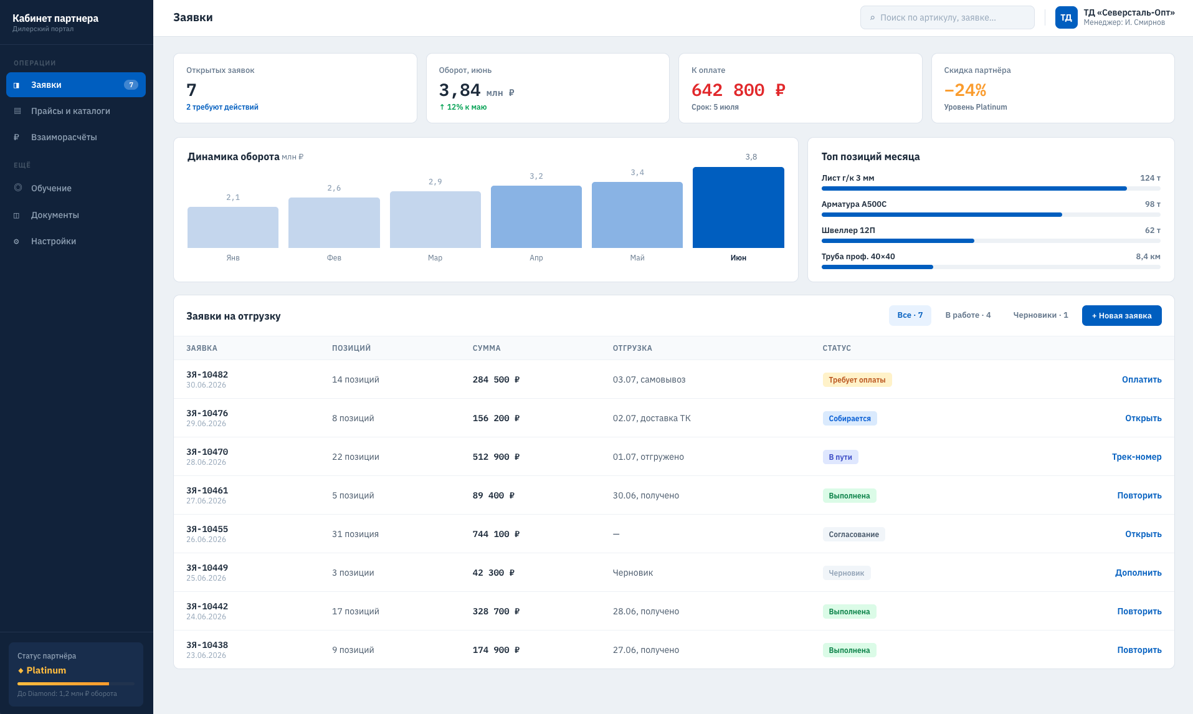Viewport: 1193px width, 714px height.
Task: Click the Заявки sidebar icon
Action: click(x=17, y=85)
